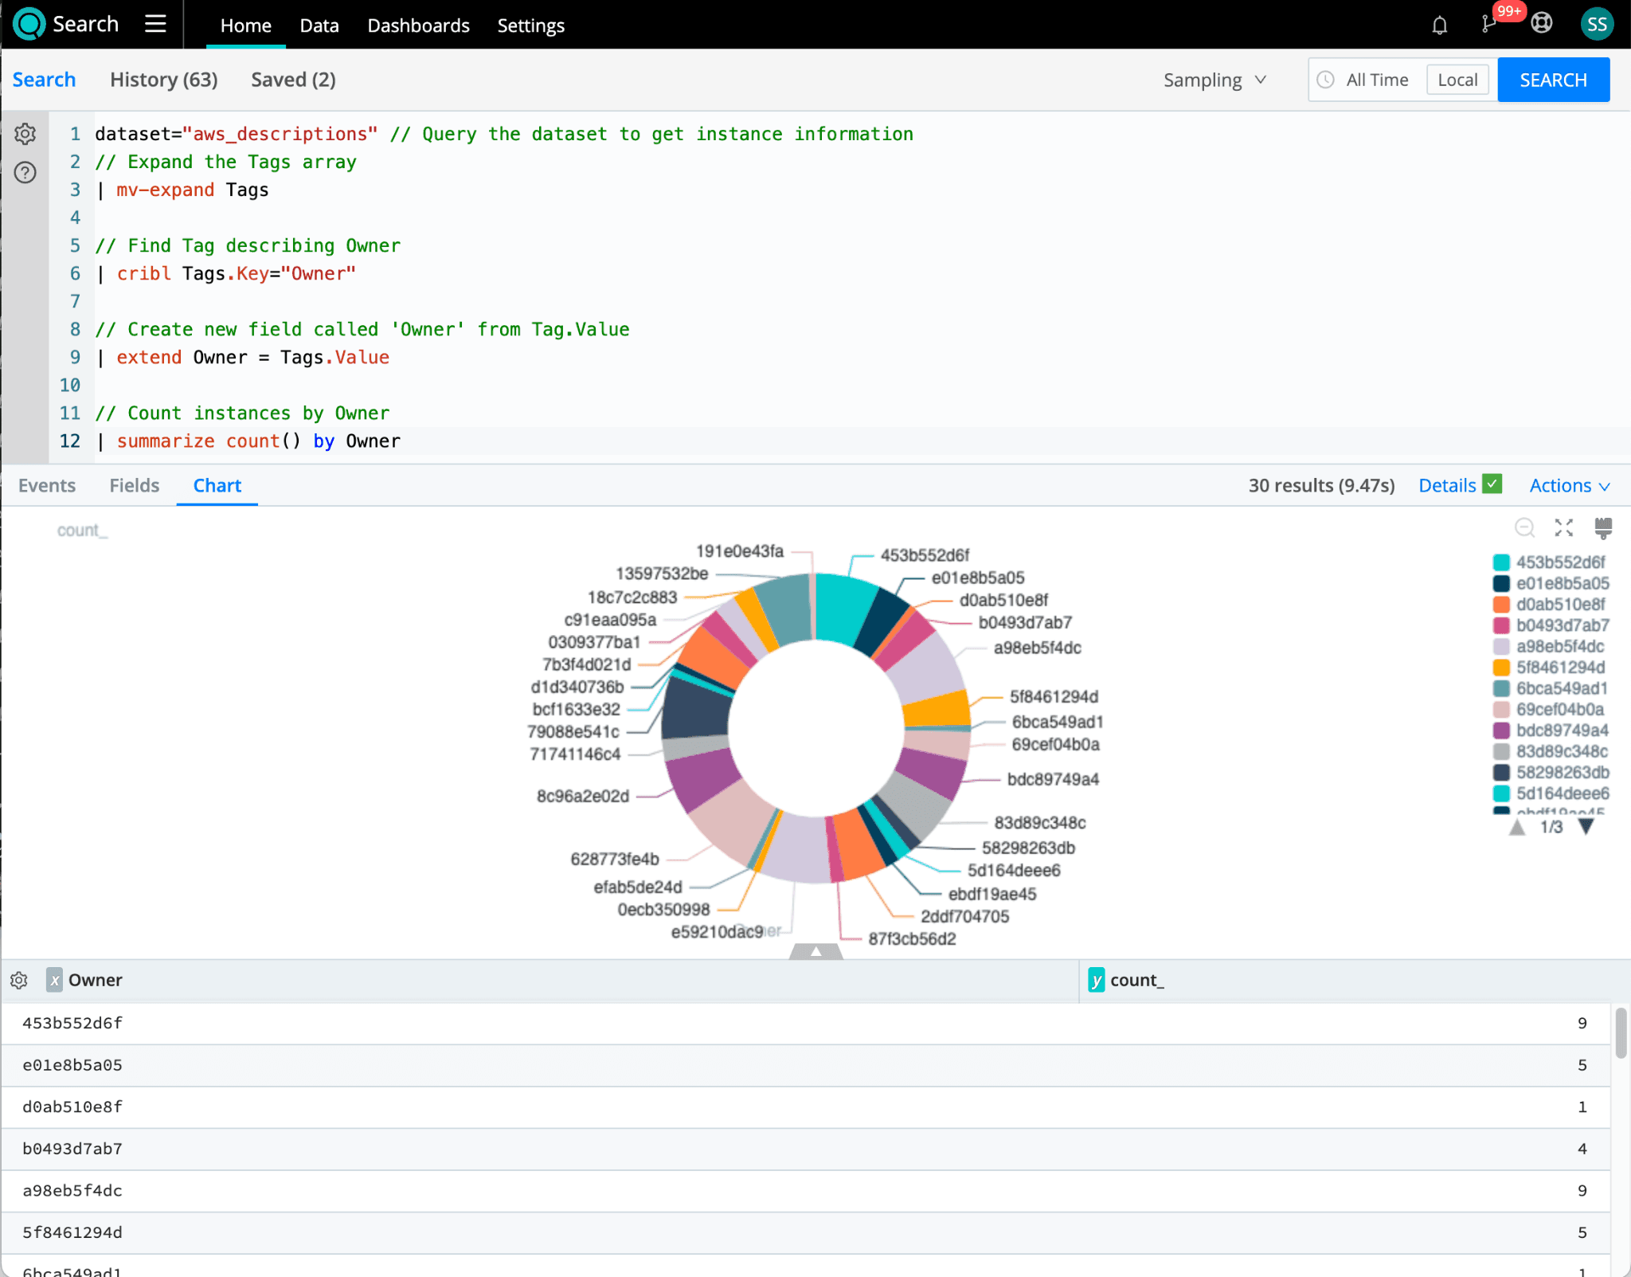Viewport: 1631px width, 1277px height.
Task: Open the hamburger menu next to Search
Action: click(155, 24)
